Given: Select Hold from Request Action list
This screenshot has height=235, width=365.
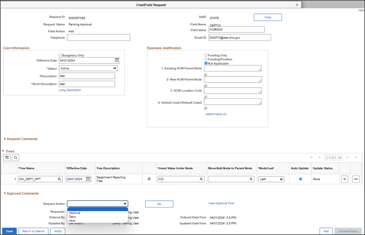Looking at the screenshot, I should (98, 220).
